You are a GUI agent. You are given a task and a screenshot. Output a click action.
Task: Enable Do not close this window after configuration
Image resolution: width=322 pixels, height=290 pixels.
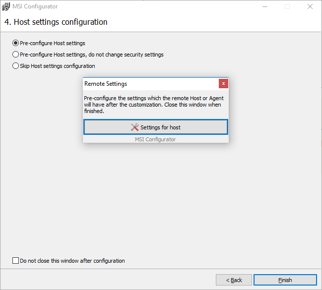(15, 261)
